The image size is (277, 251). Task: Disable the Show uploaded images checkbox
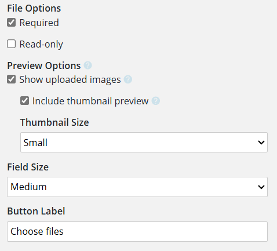point(12,79)
